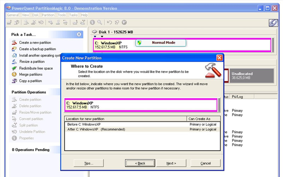The image size is (283, 177).
Task: Click the Format partition toolbar icon
Action: [58, 22]
